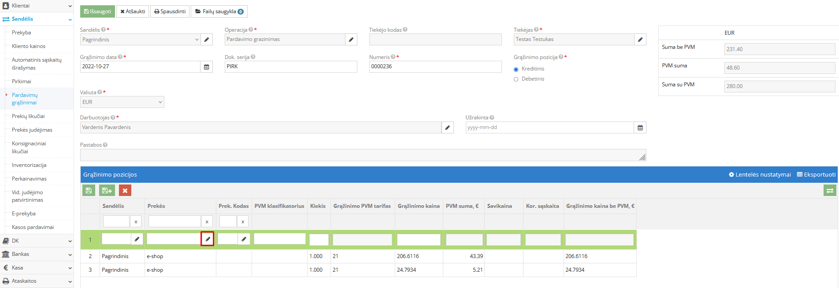Viewport: 839px width, 288px height.
Task: Click the edit pencil beside Operacija field
Action: click(x=351, y=40)
